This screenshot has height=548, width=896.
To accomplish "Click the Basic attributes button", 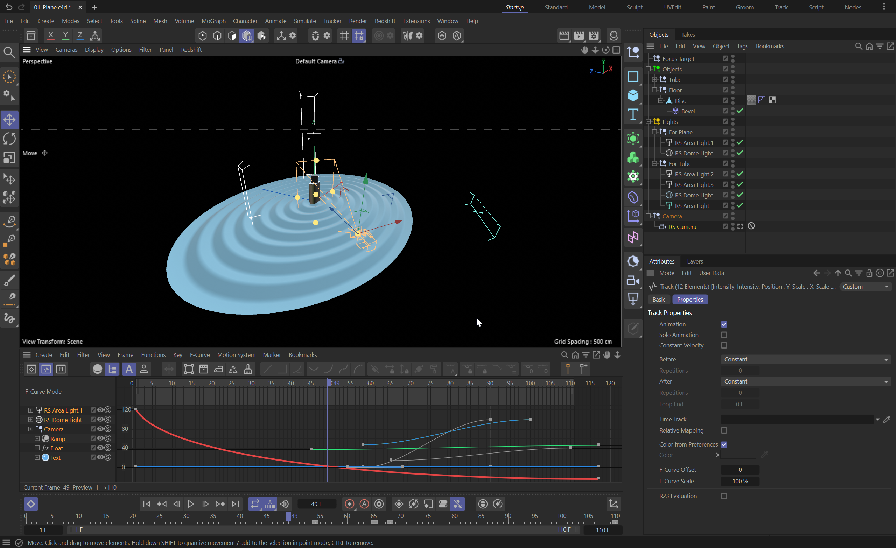I will [x=659, y=300].
